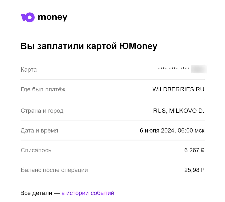Image resolution: width=225 pixels, height=202 pixels.
Task: Click the "Карта" row label
Action: (29, 70)
